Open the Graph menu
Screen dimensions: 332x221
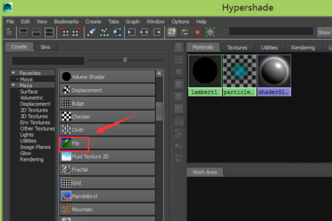click(133, 22)
